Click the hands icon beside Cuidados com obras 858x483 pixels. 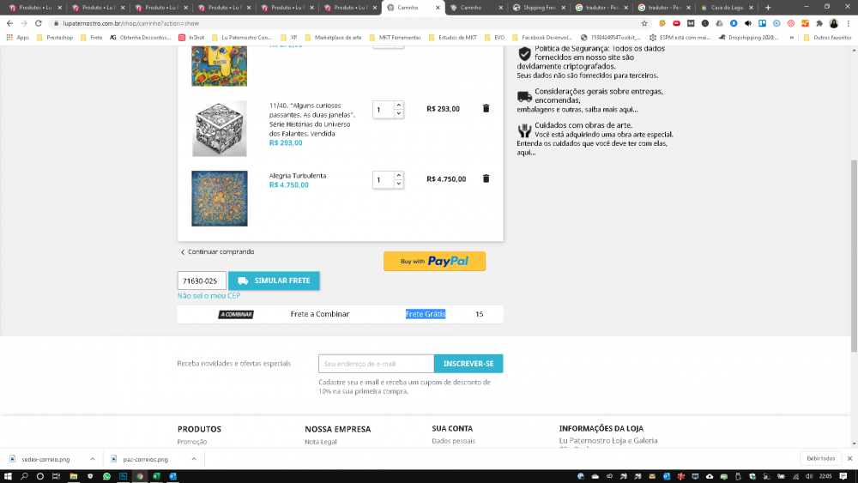524,130
